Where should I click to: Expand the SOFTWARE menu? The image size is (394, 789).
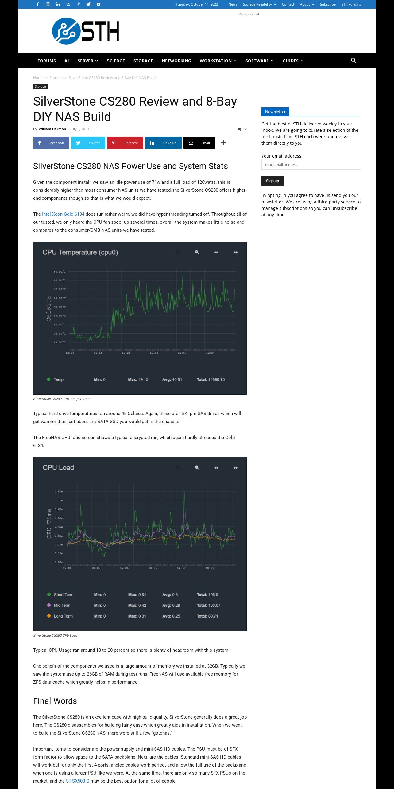click(x=259, y=61)
